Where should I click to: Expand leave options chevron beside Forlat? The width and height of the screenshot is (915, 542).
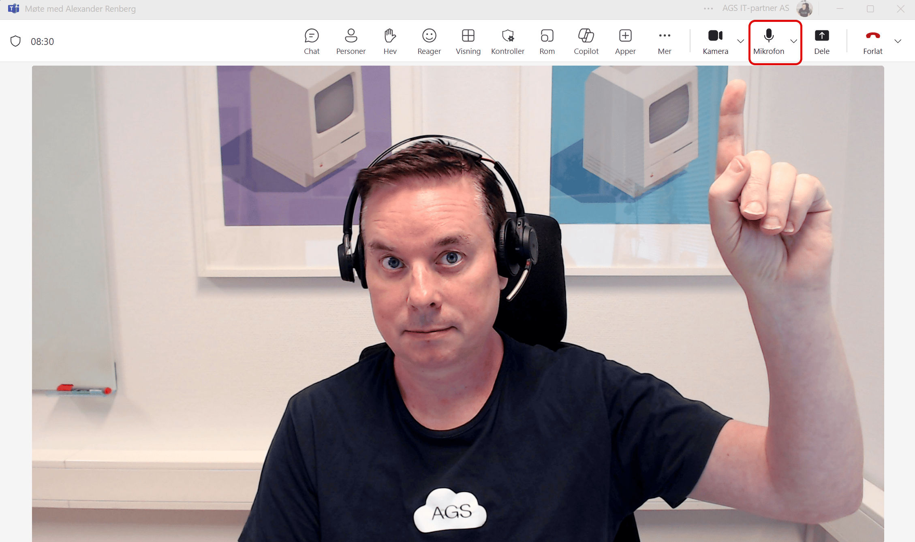click(898, 41)
